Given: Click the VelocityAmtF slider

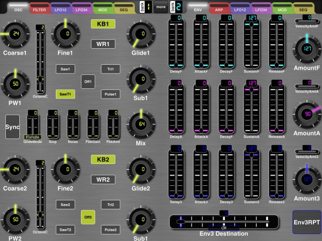Looking at the screenshot, I should click(x=307, y=21).
